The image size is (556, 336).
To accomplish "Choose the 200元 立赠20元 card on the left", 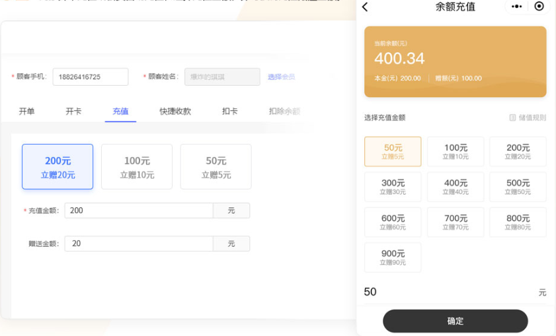I will [58, 167].
